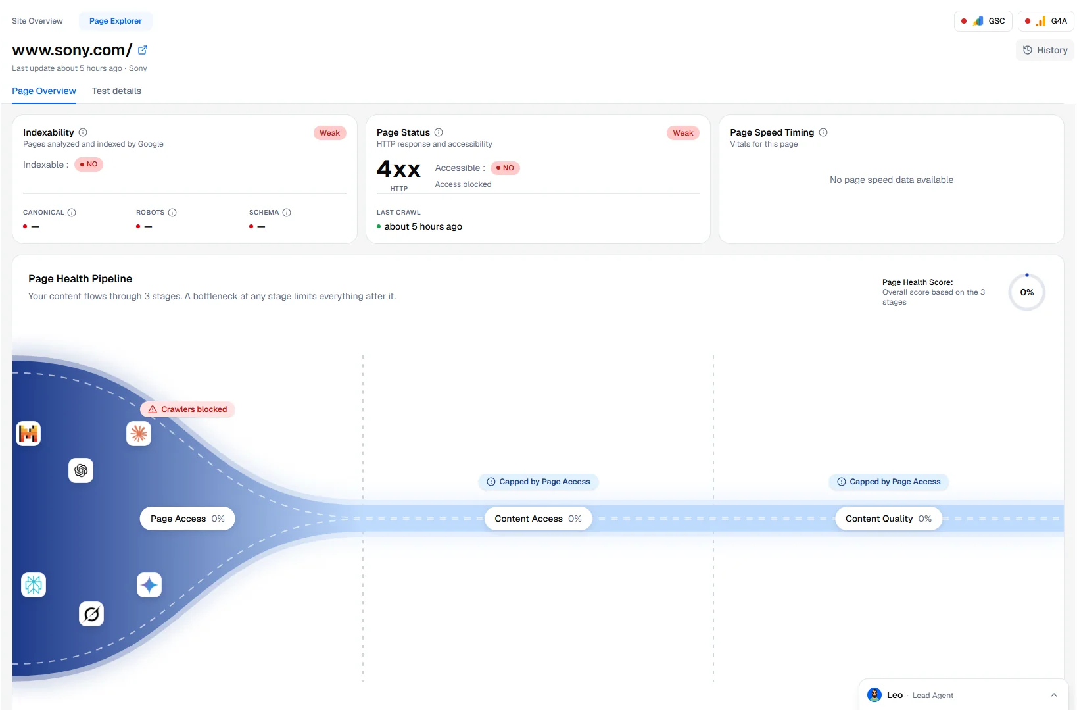This screenshot has height=710, width=1077.
Task: Click the Grok crawler icon
Action: click(91, 614)
